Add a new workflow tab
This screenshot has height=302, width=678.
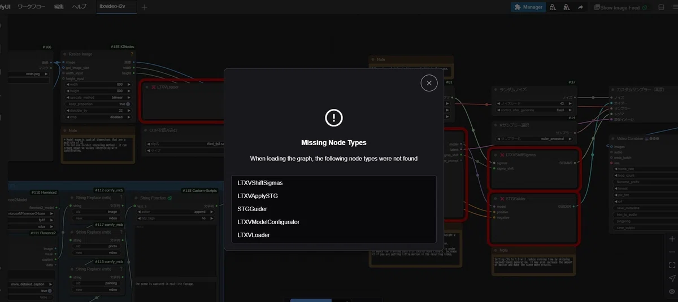144,7
